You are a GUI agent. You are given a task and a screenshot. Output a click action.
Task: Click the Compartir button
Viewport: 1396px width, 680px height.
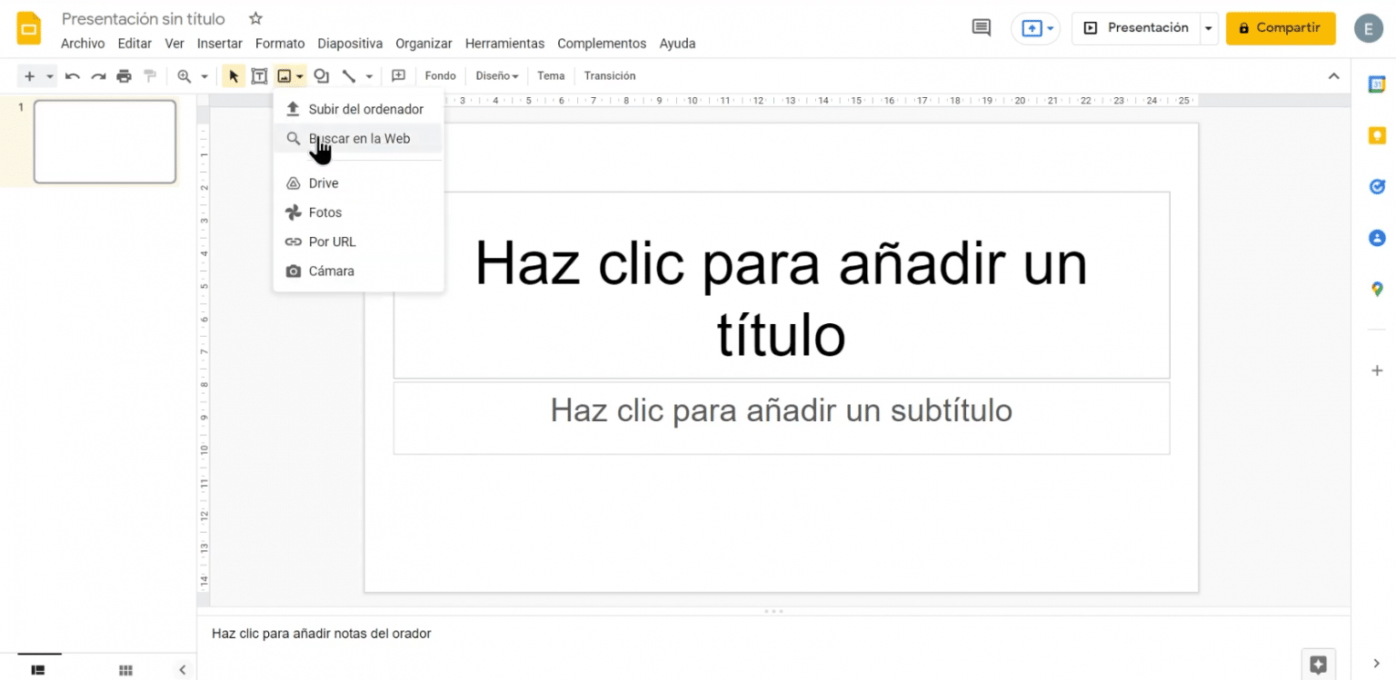(x=1281, y=27)
